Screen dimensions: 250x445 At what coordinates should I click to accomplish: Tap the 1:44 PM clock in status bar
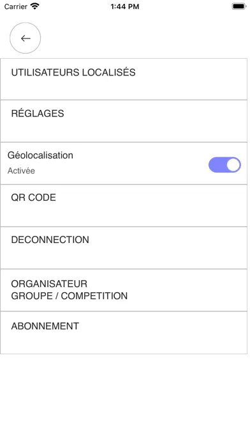tap(125, 6)
